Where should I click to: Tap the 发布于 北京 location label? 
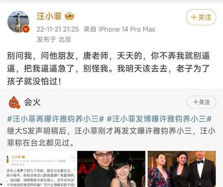[54, 39]
